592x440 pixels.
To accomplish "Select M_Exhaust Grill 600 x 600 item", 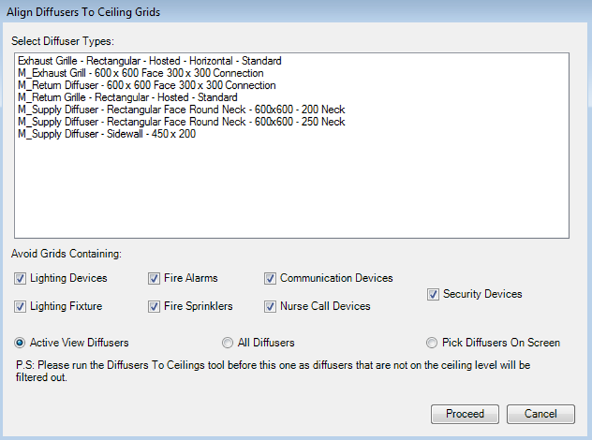I will click(141, 73).
